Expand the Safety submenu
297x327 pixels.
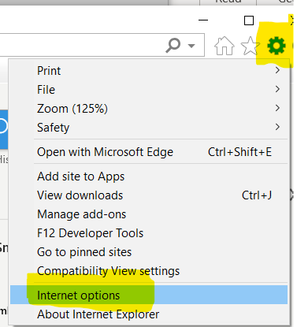149,128
